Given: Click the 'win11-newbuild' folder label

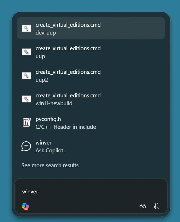Looking at the screenshot, I should click(x=54, y=103).
